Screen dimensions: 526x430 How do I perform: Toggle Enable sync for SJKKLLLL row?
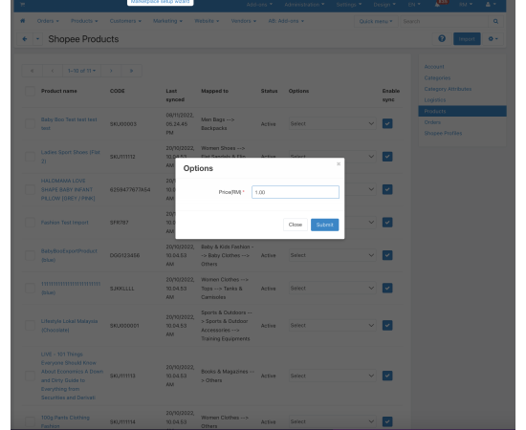[x=387, y=289]
